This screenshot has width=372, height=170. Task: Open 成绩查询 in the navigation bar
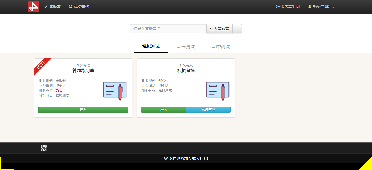pyautogui.click(x=79, y=7)
